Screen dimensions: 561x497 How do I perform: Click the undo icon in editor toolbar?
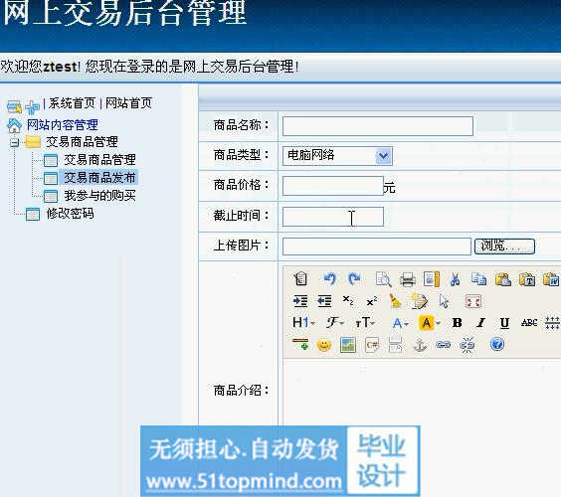(329, 279)
